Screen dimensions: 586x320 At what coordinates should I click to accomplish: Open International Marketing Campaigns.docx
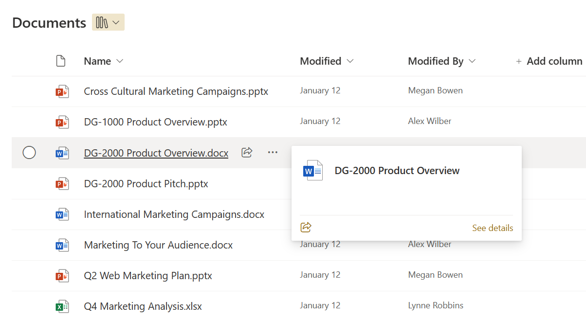click(174, 214)
